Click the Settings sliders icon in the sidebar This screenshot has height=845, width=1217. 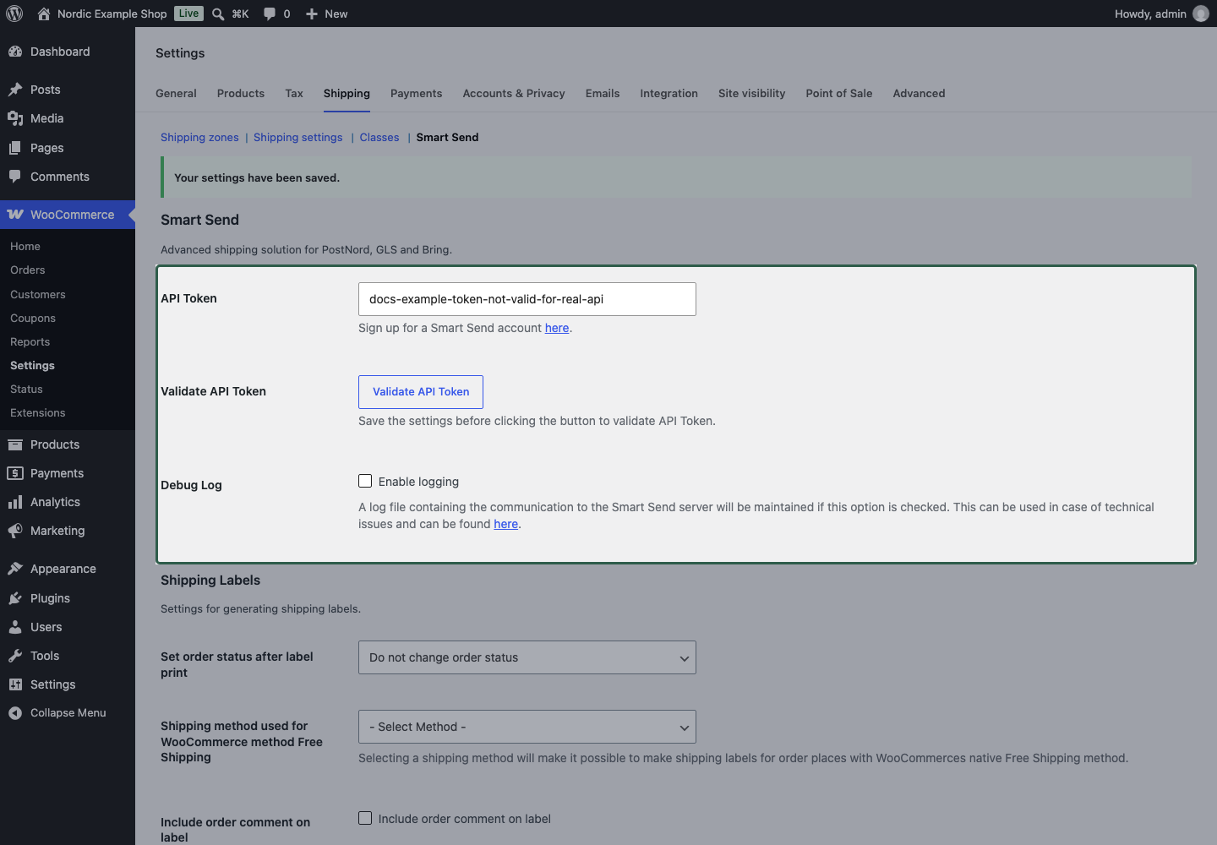click(x=15, y=684)
